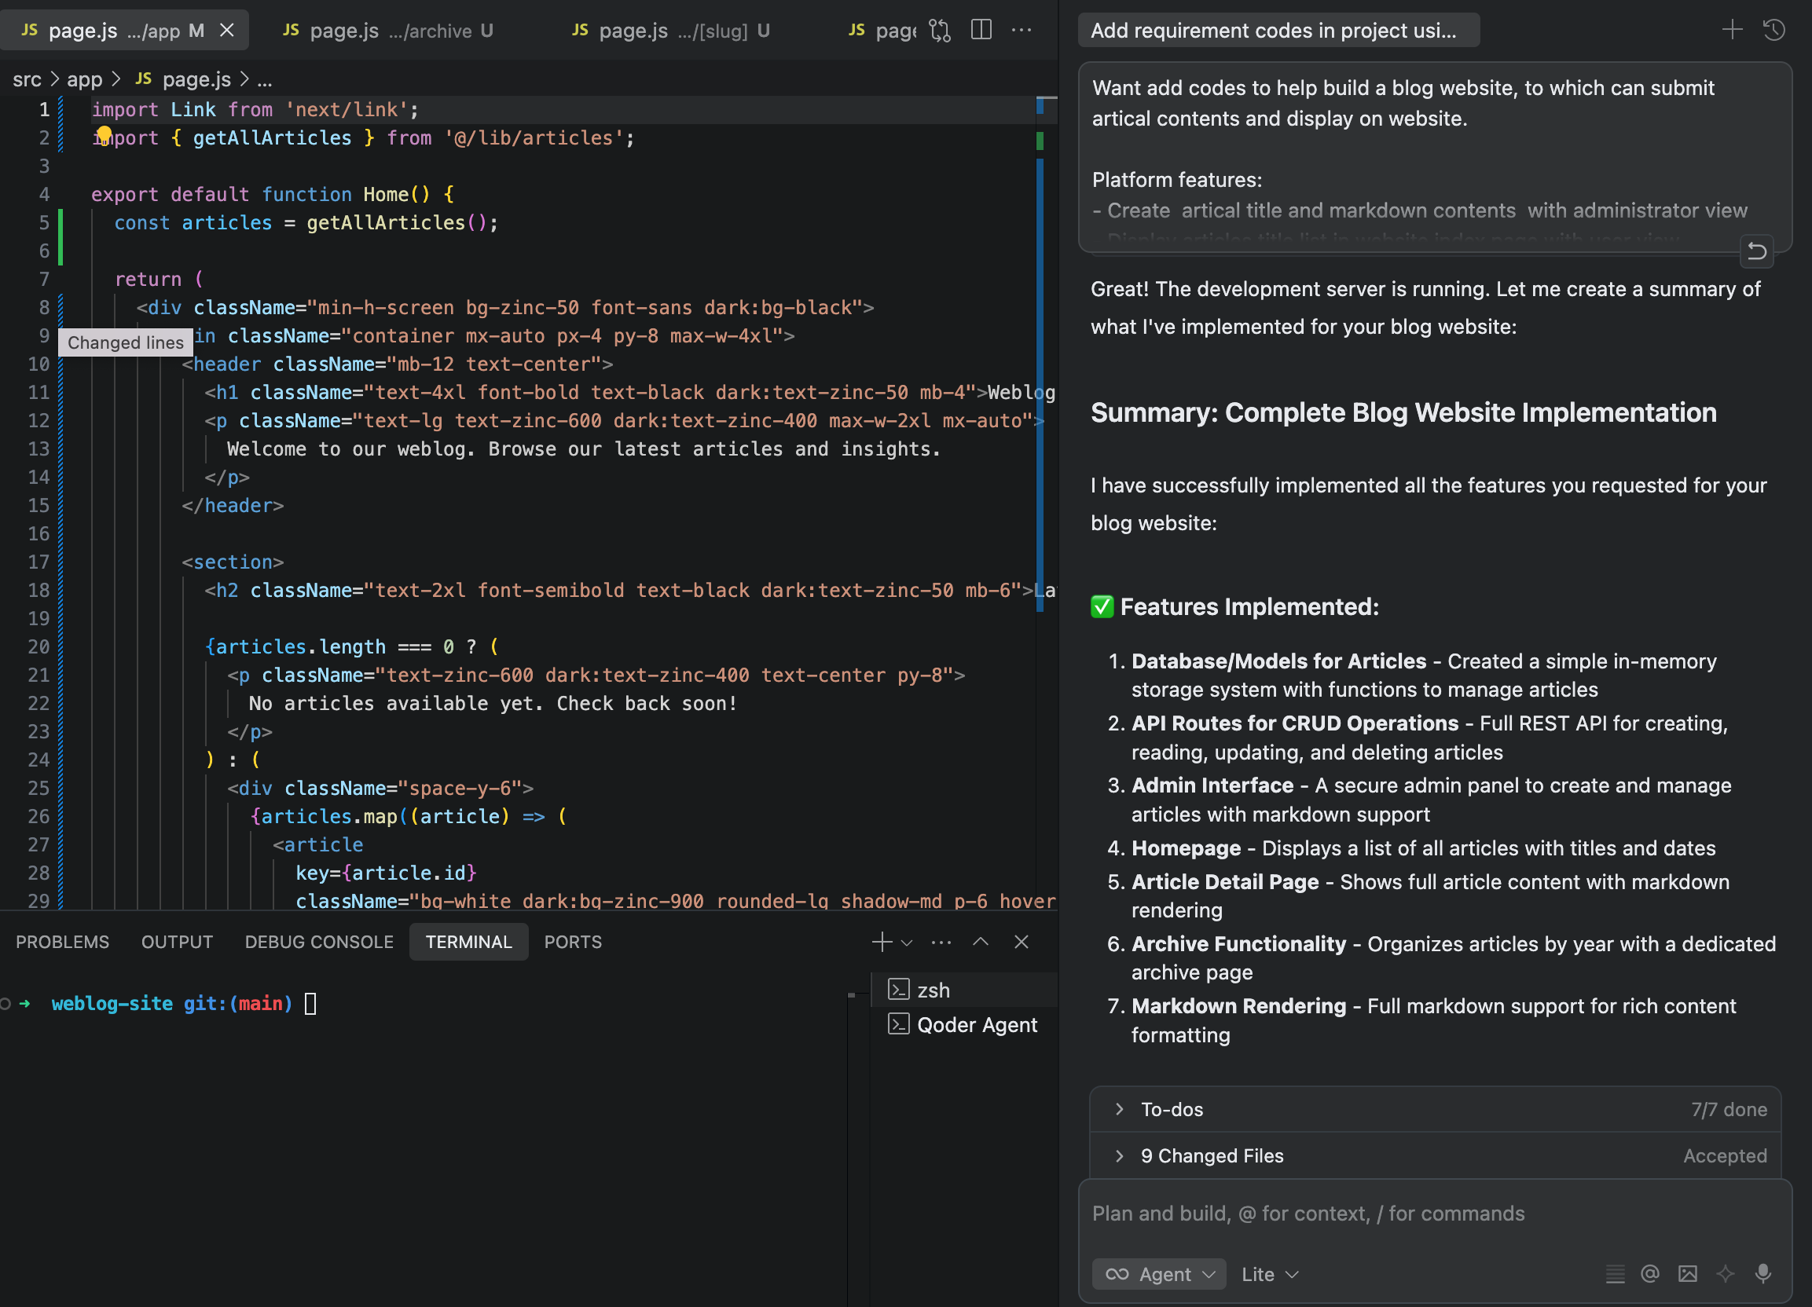The height and width of the screenshot is (1307, 1812).
Task: Switch to the page.js archive tab
Action: point(388,31)
